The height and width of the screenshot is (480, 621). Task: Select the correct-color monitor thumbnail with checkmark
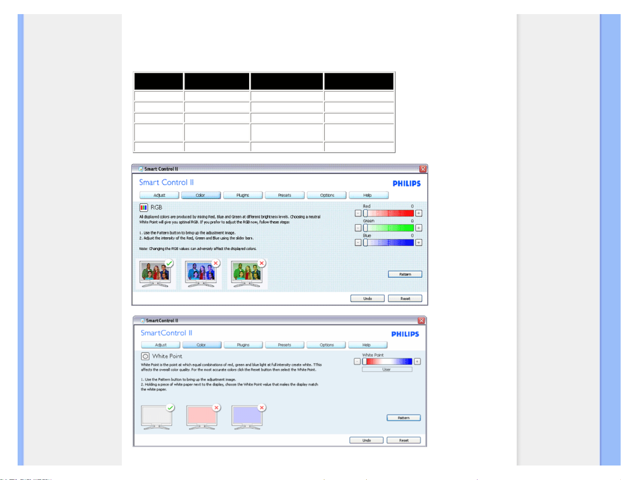pos(156,418)
